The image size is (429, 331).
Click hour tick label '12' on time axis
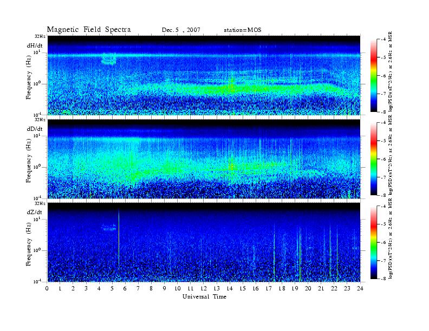tap(203, 288)
